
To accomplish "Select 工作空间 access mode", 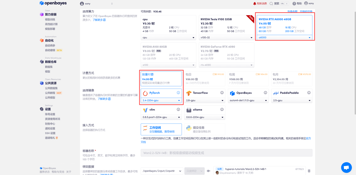I will (x=161, y=129).
